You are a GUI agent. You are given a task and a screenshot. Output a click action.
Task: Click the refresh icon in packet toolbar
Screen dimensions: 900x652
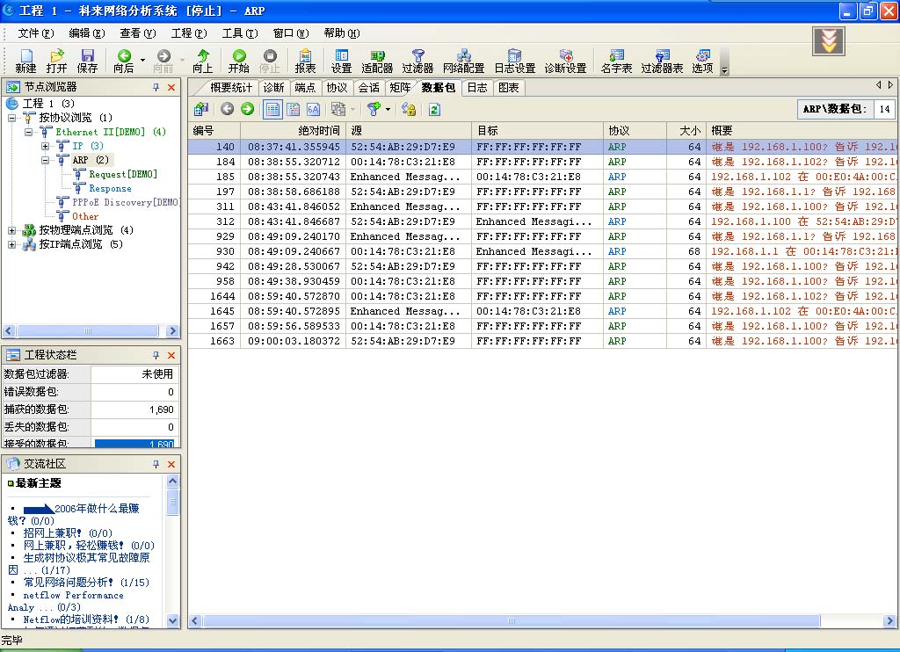[x=434, y=109]
